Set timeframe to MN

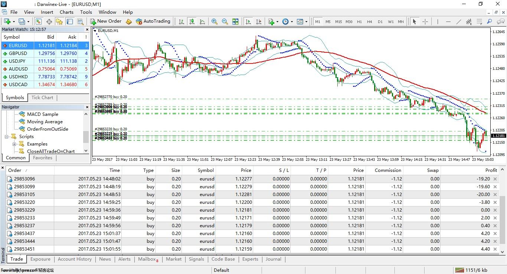point(401,22)
